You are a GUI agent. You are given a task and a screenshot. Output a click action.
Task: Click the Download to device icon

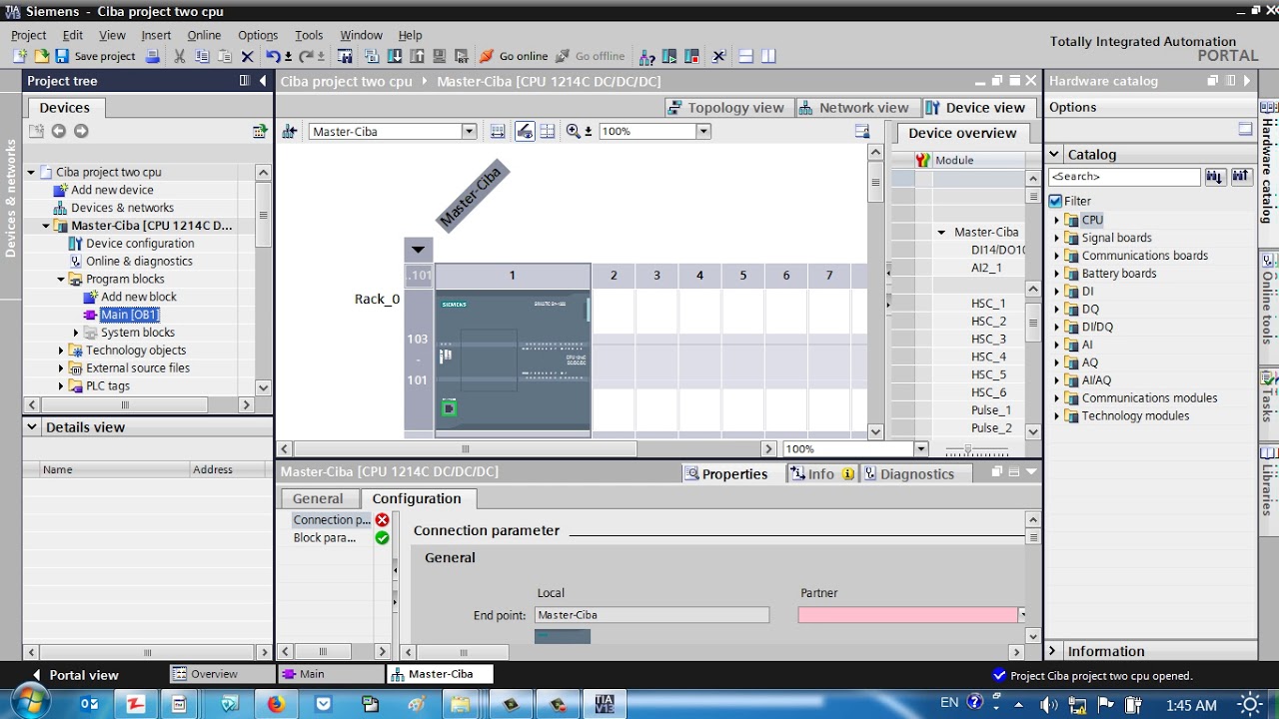tap(395, 57)
